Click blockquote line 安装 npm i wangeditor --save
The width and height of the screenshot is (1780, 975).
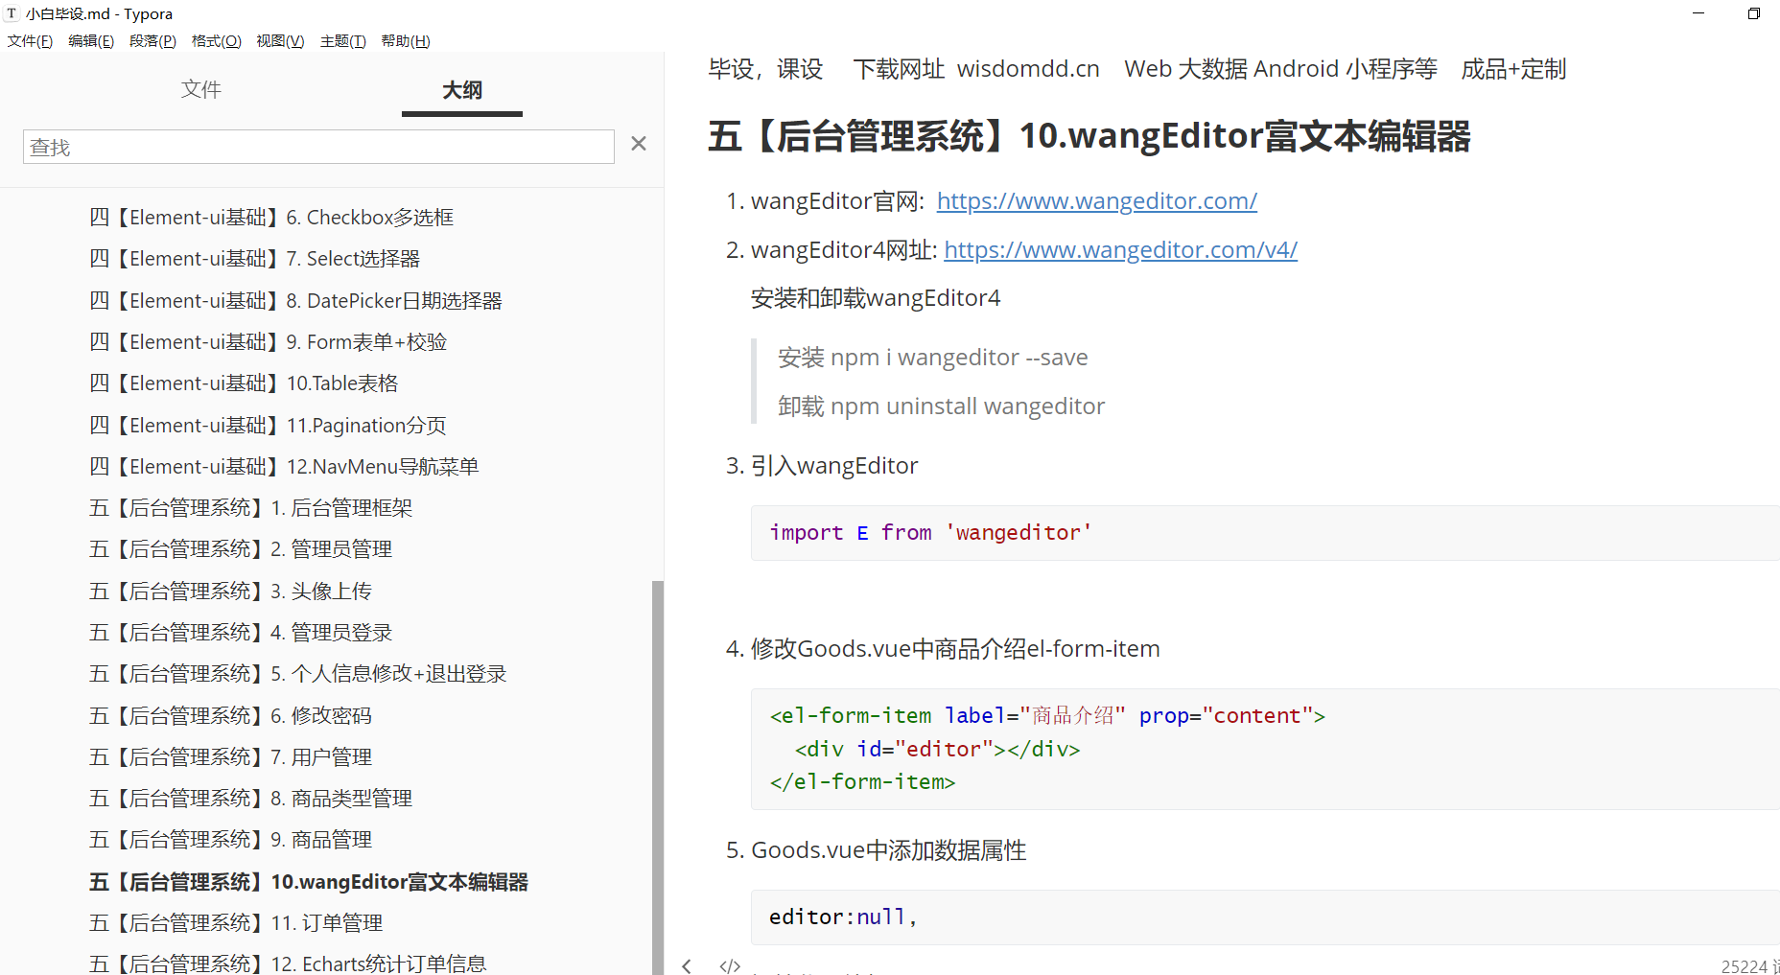pyautogui.click(x=932, y=358)
